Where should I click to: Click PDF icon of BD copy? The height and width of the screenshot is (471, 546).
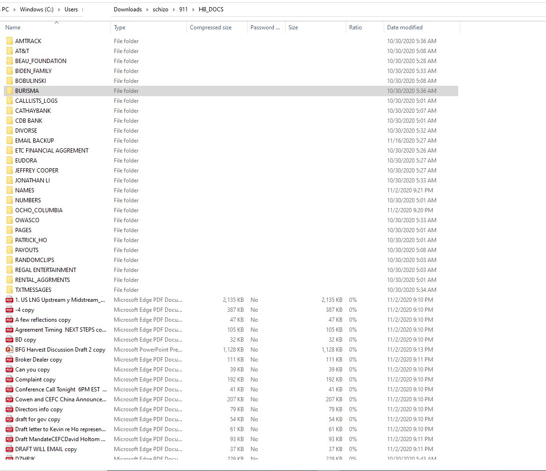(x=9, y=340)
